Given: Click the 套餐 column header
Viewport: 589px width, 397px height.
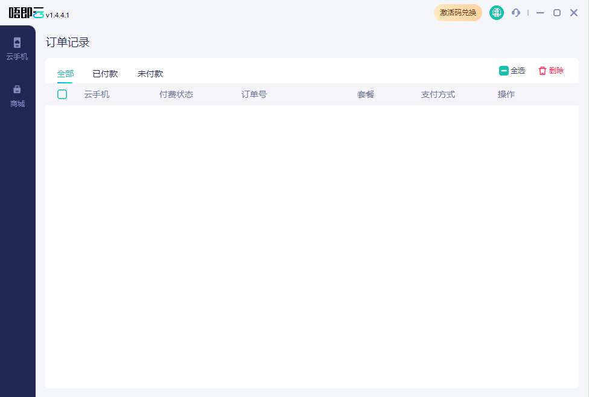Looking at the screenshot, I should coord(366,94).
